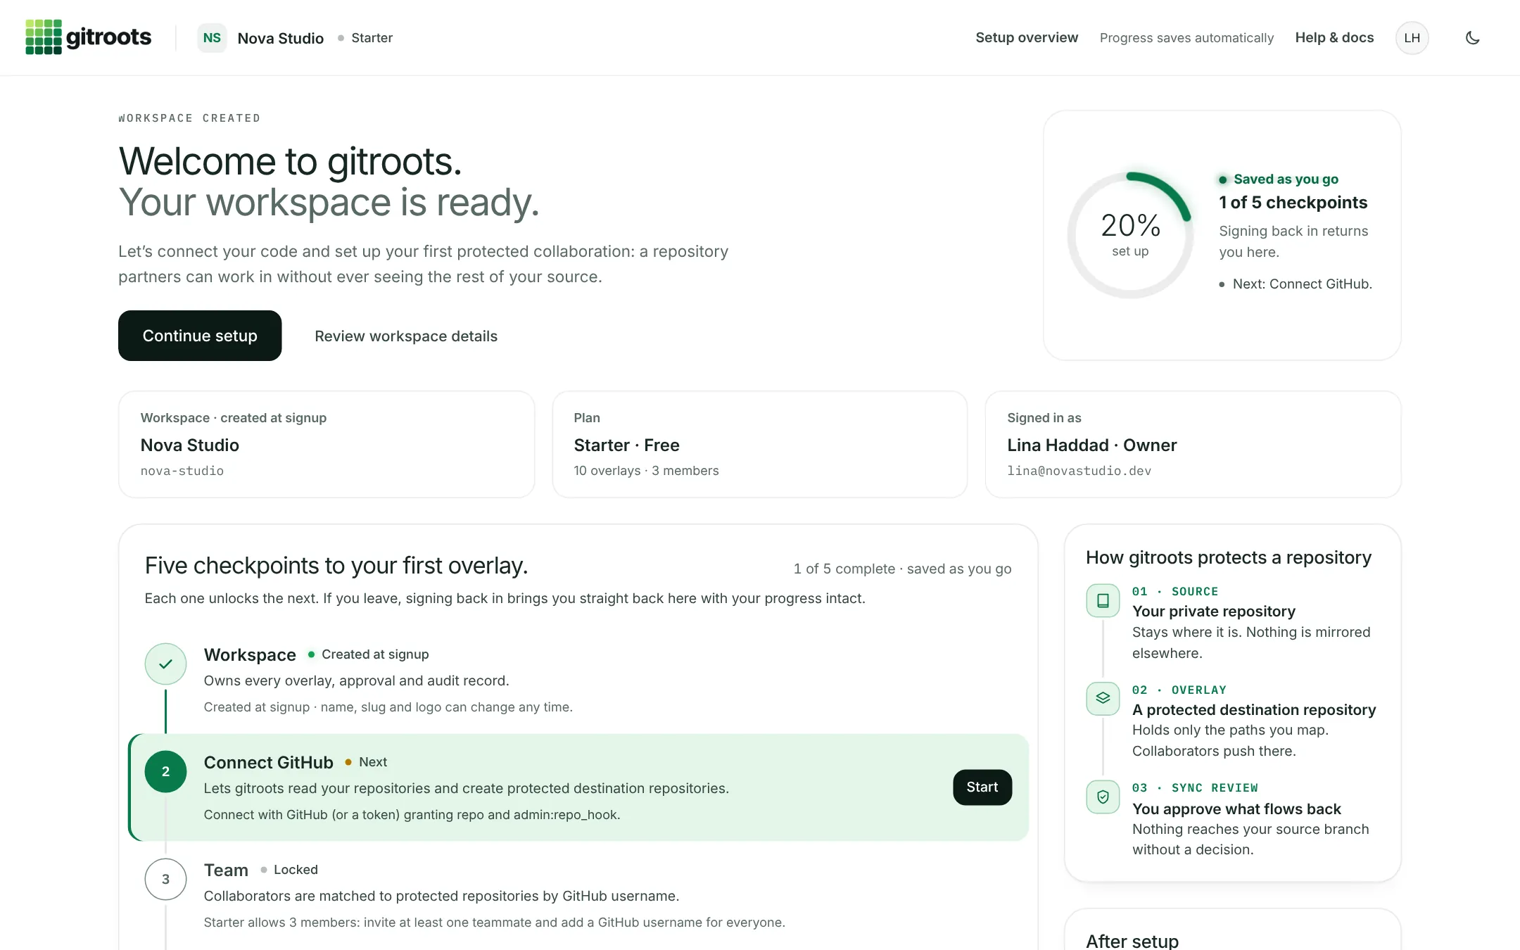The height and width of the screenshot is (950, 1520).
Task: Click the Starter plan label in header
Action: tap(372, 38)
